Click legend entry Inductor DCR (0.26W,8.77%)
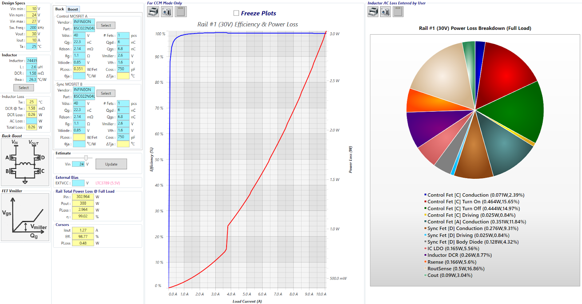Viewport: 582px width, 304px height. coord(458,255)
